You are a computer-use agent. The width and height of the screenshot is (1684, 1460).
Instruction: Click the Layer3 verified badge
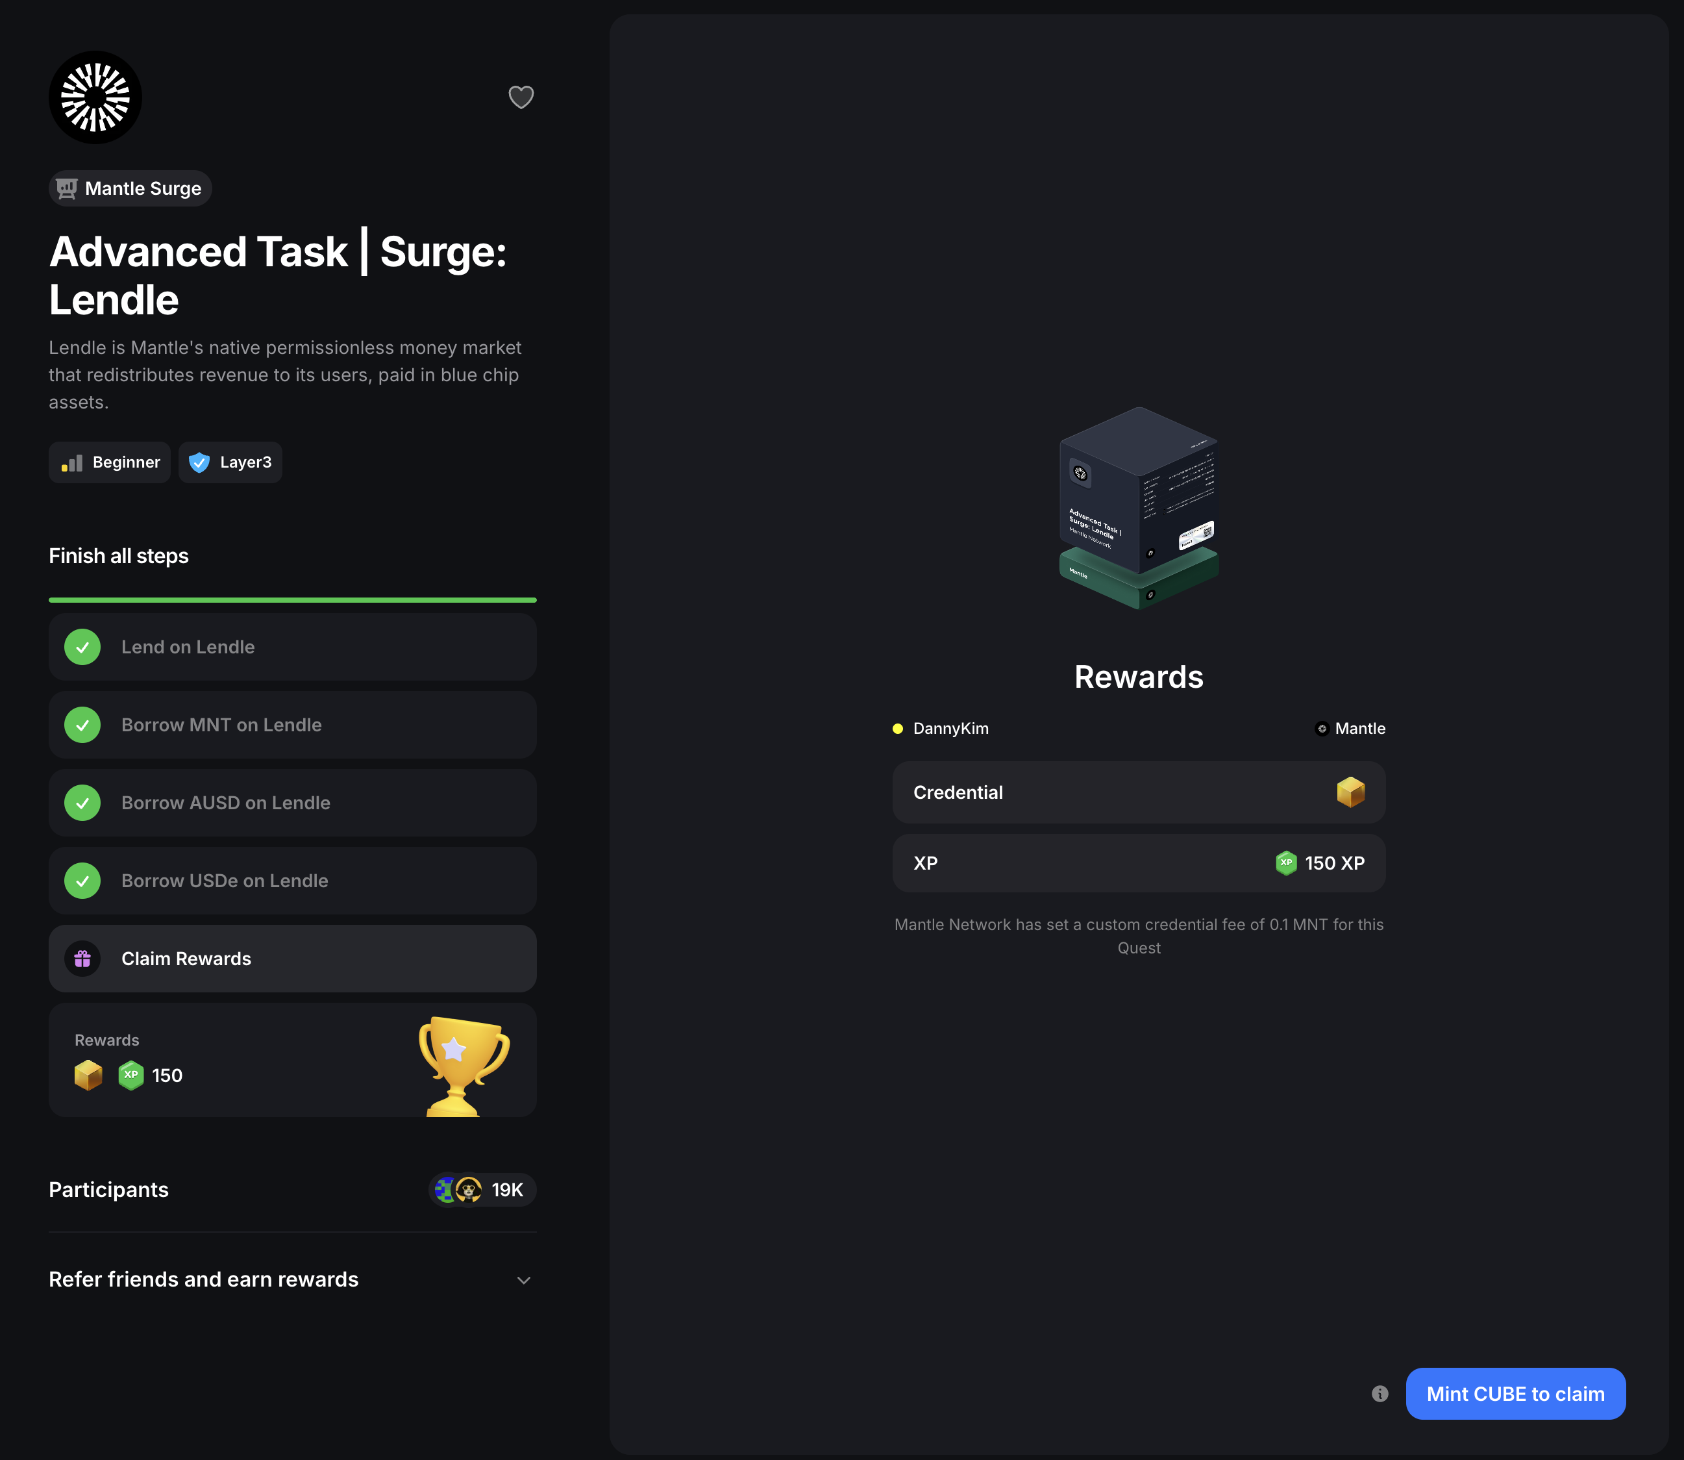click(230, 463)
